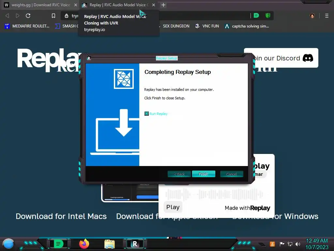334x251 pixels.
Task: Click the Java tray icon
Action: 272,244
